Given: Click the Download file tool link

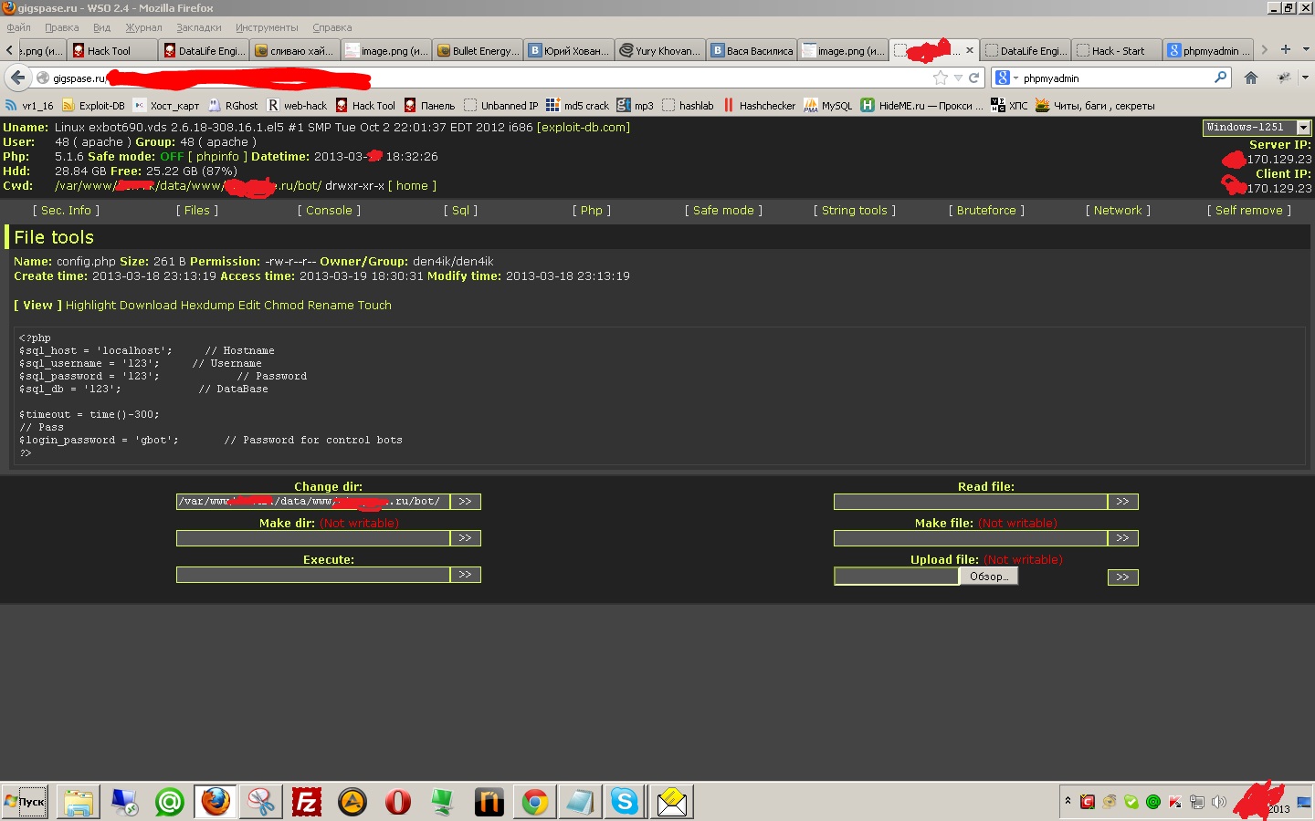Looking at the screenshot, I should click(x=148, y=306).
